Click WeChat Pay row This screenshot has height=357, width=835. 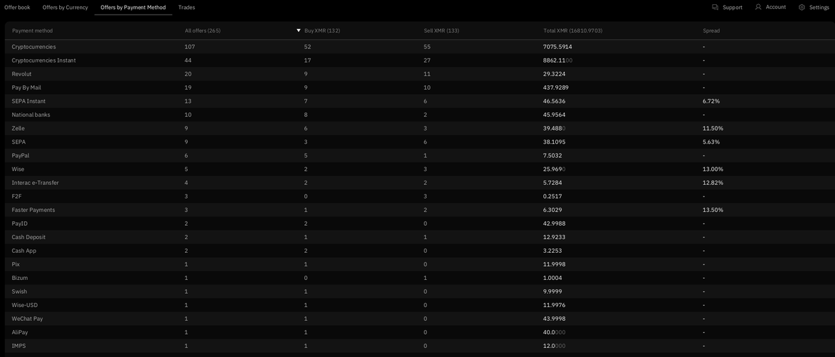pos(420,318)
